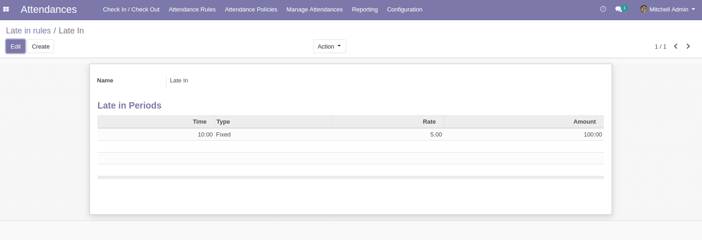Open the Reporting menu
702x240 pixels.
[365, 10]
